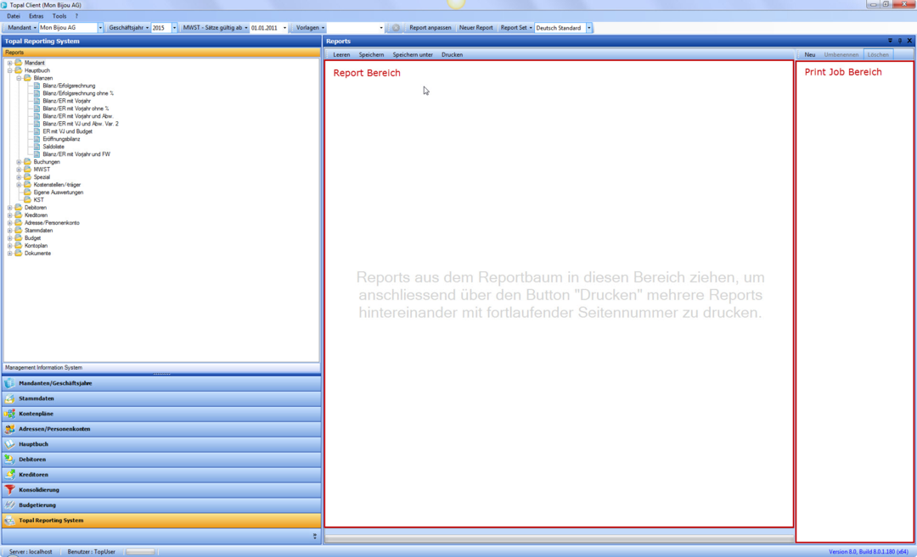Open the Deutsch Standard report set dropdown

tap(589, 28)
